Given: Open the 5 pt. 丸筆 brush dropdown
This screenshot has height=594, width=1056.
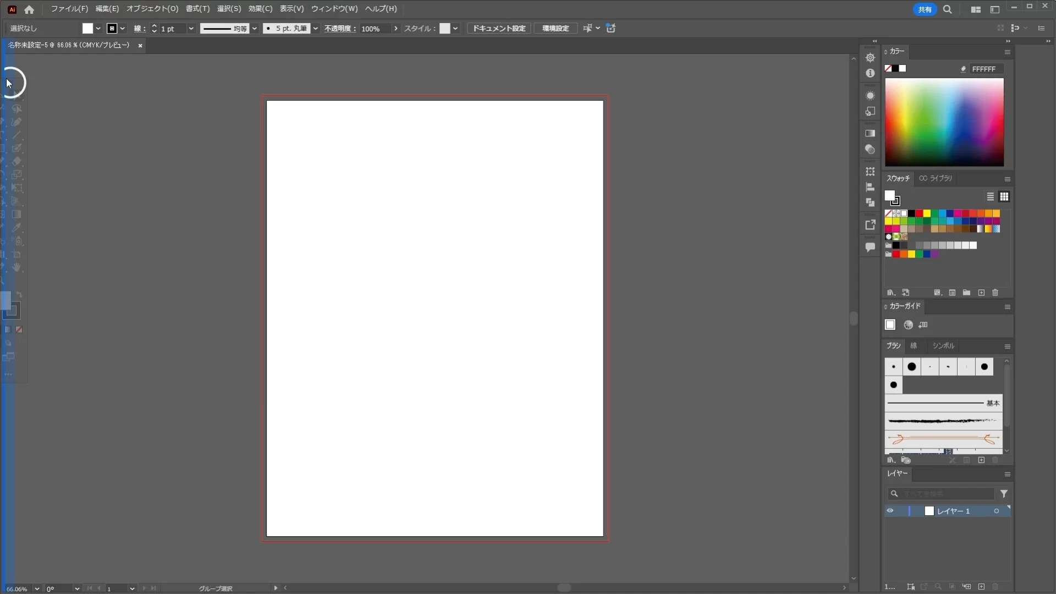Looking at the screenshot, I should [316, 29].
